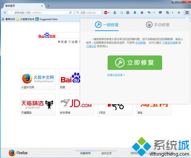Click page Baidu search input field
Screen dimensions: 191x158
tap(69, 36)
